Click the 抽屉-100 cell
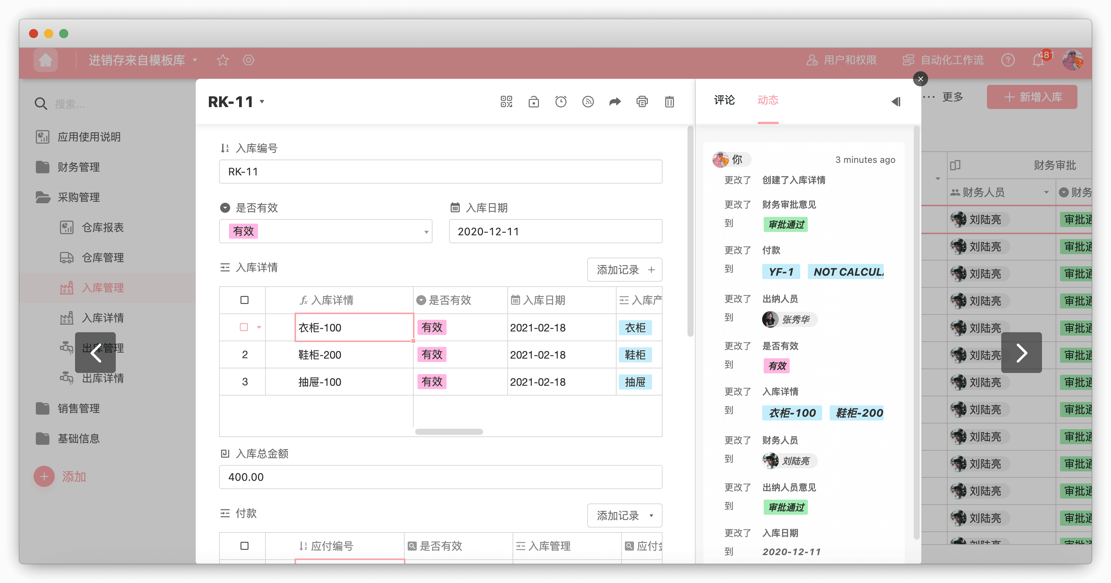 click(x=354, y=382)
